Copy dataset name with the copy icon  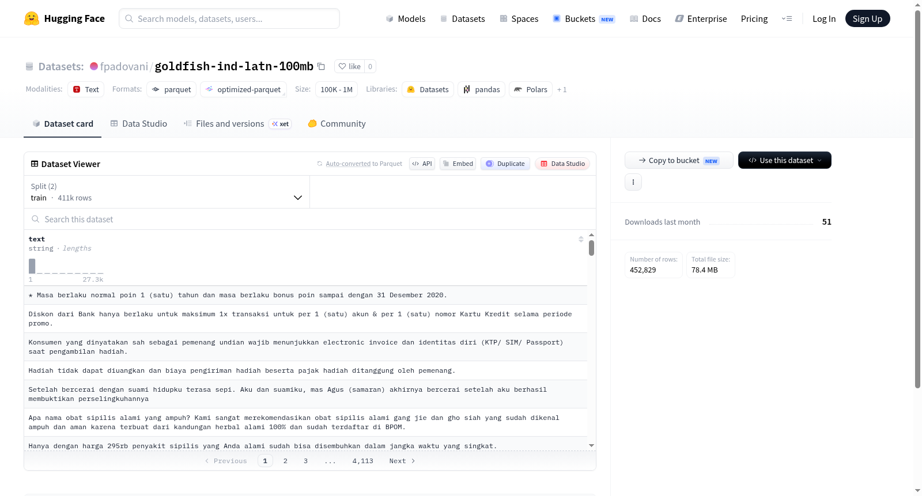(322, 66)
